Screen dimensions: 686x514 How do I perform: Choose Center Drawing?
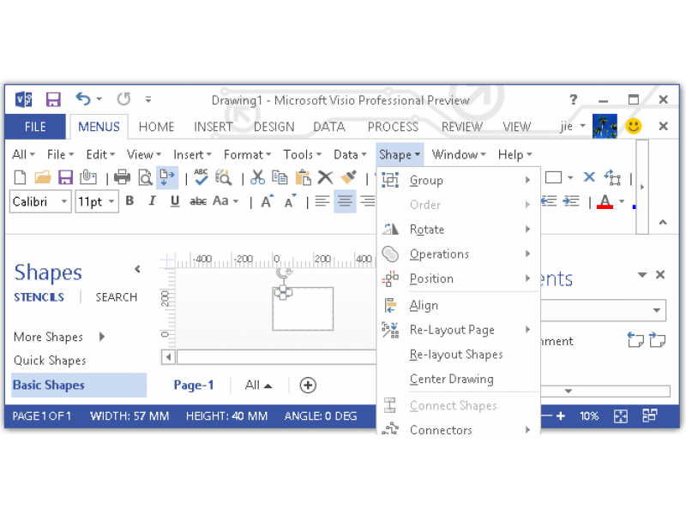coord(458,379)
